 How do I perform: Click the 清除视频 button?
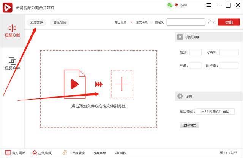click(59, 22)
